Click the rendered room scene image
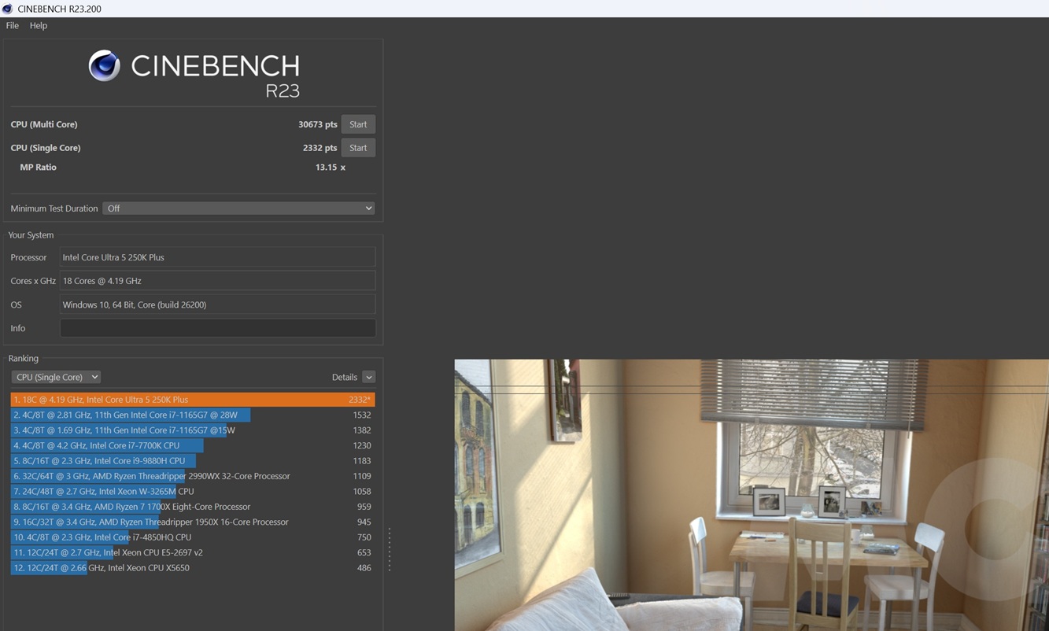The height and width of the screenshot is (631, 1049). [751, 495]
